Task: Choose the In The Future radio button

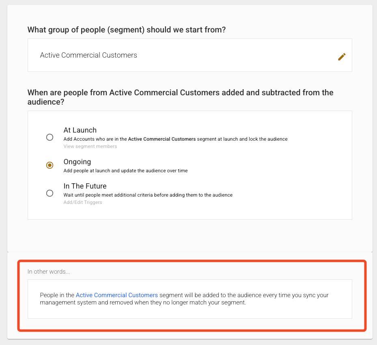Action: (50, 193)
